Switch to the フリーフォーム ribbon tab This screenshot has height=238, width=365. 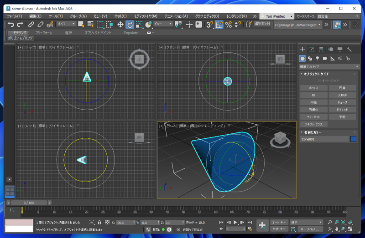tap(44, 33)
